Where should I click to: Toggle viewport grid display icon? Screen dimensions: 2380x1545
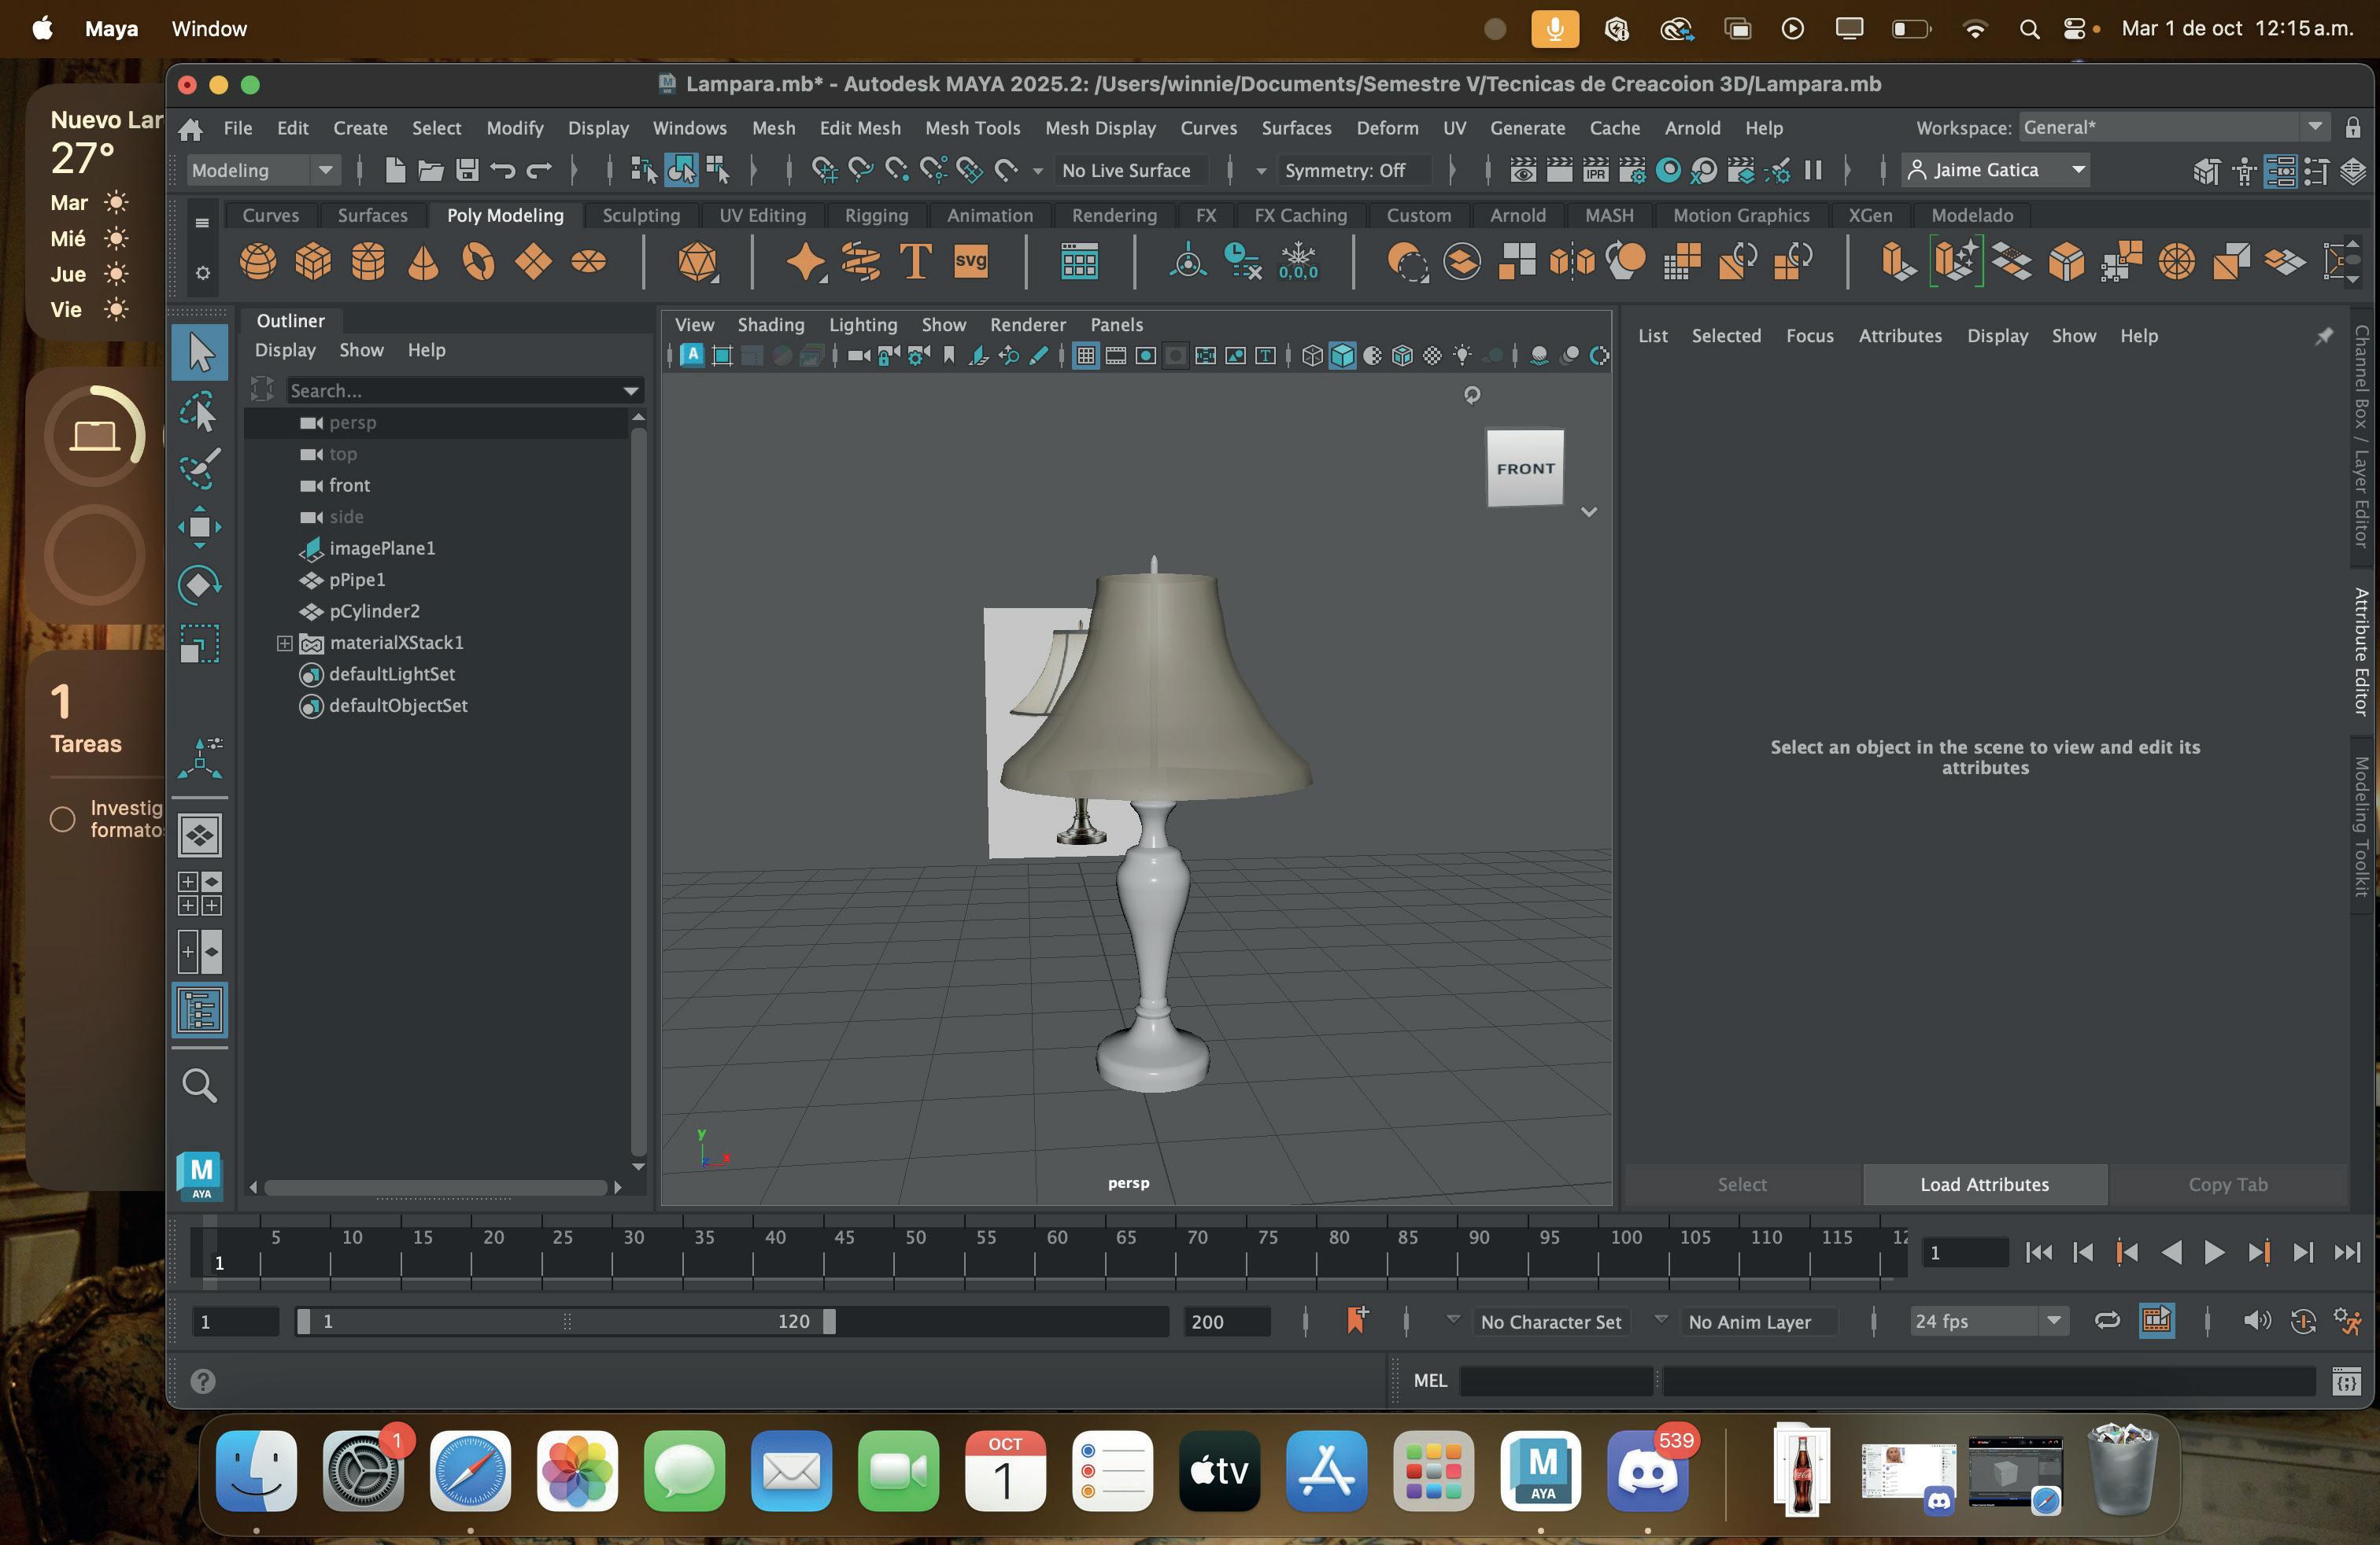coord(1085,356)
